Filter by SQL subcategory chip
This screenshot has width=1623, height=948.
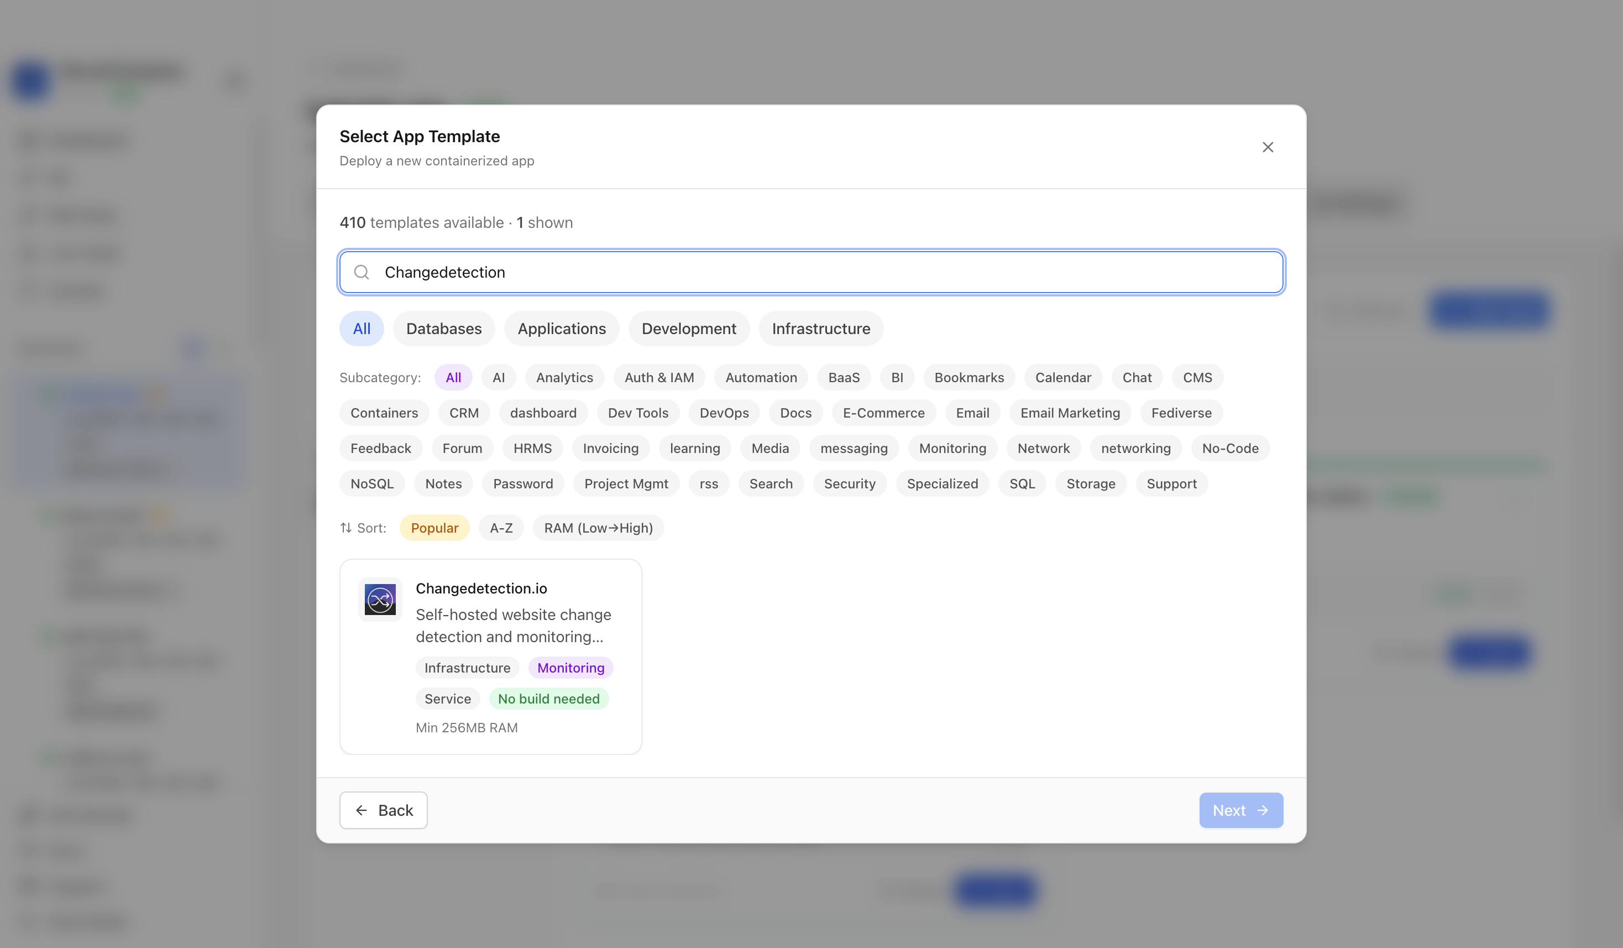(x=1022, y=483)
